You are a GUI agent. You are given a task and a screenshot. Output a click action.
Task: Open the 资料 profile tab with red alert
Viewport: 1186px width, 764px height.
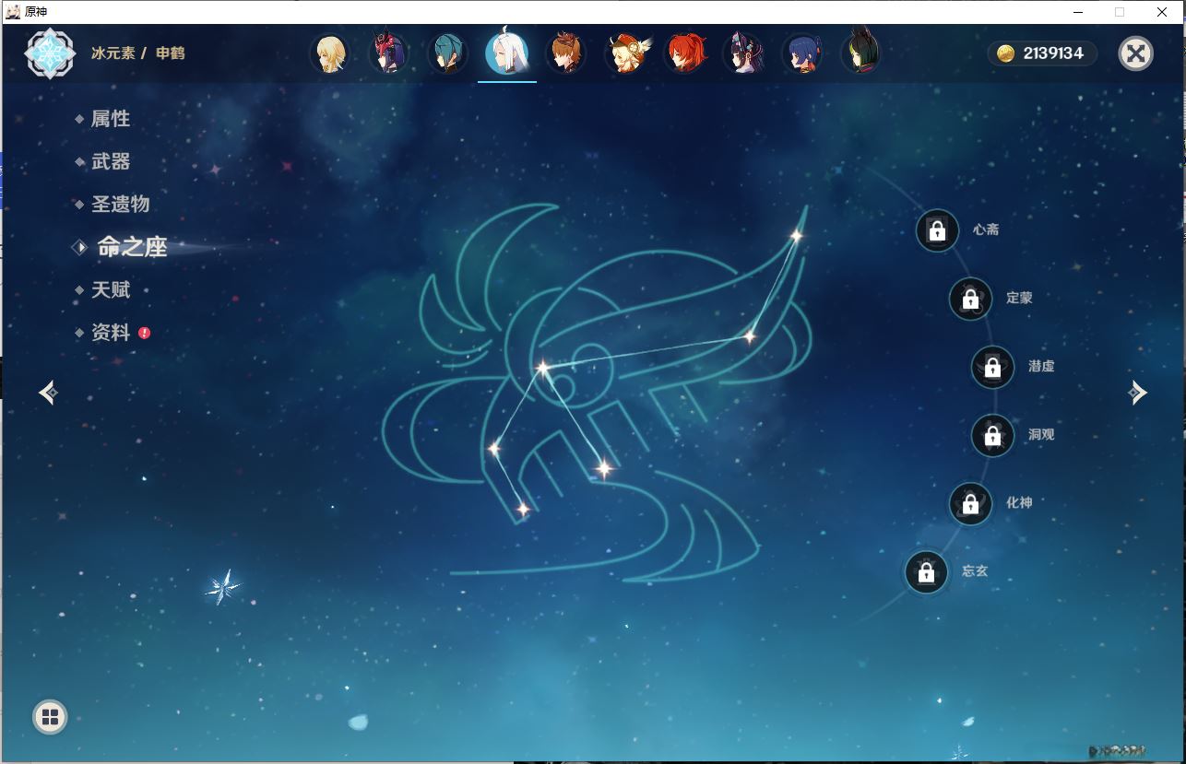click(x=110, y=333)
